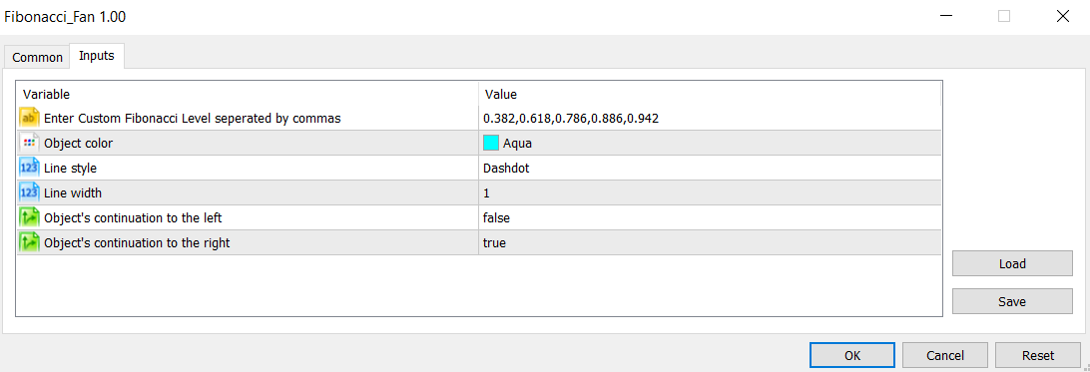Screen dimensions: 1090x372
Task: Click the Aqua color swatch
Action: (x=491, y=143)
